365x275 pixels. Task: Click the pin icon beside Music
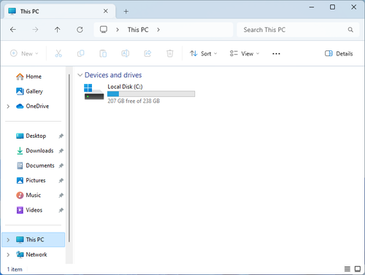61,195
